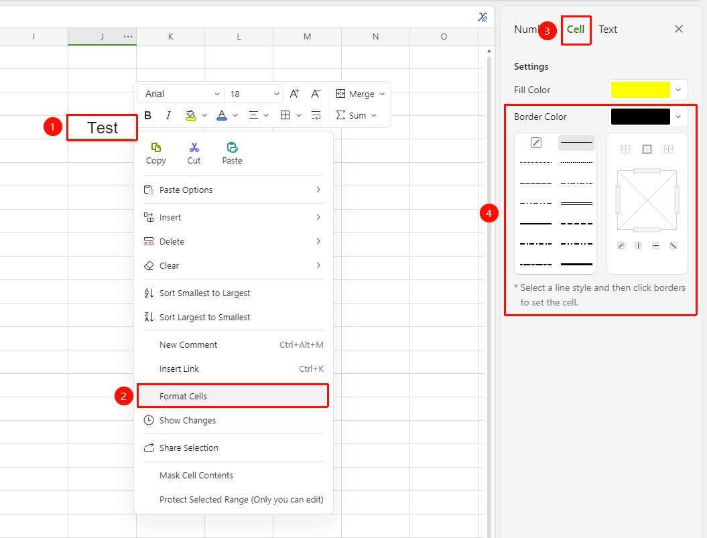Screen dimensions: 707x538
Task: Increase font size with the A+ icon
Action: point(294,94)
